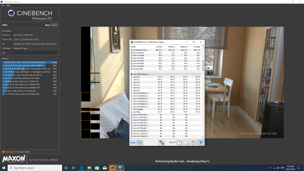Open File Explorer from taskbar
Image resolution: width=304 pixels, height=171 pixels.
point(89,168)
